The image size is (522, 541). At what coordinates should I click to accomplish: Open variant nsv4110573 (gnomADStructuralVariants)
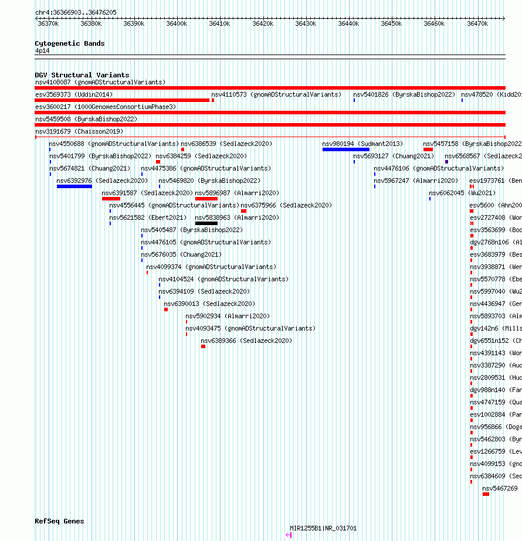click(276, 94)
